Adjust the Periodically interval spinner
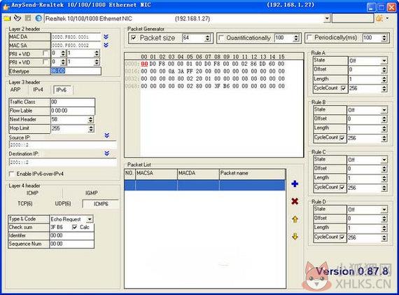The width and height of the screenshot is (399, 295). pyautogui.click(x=384, y=38)
